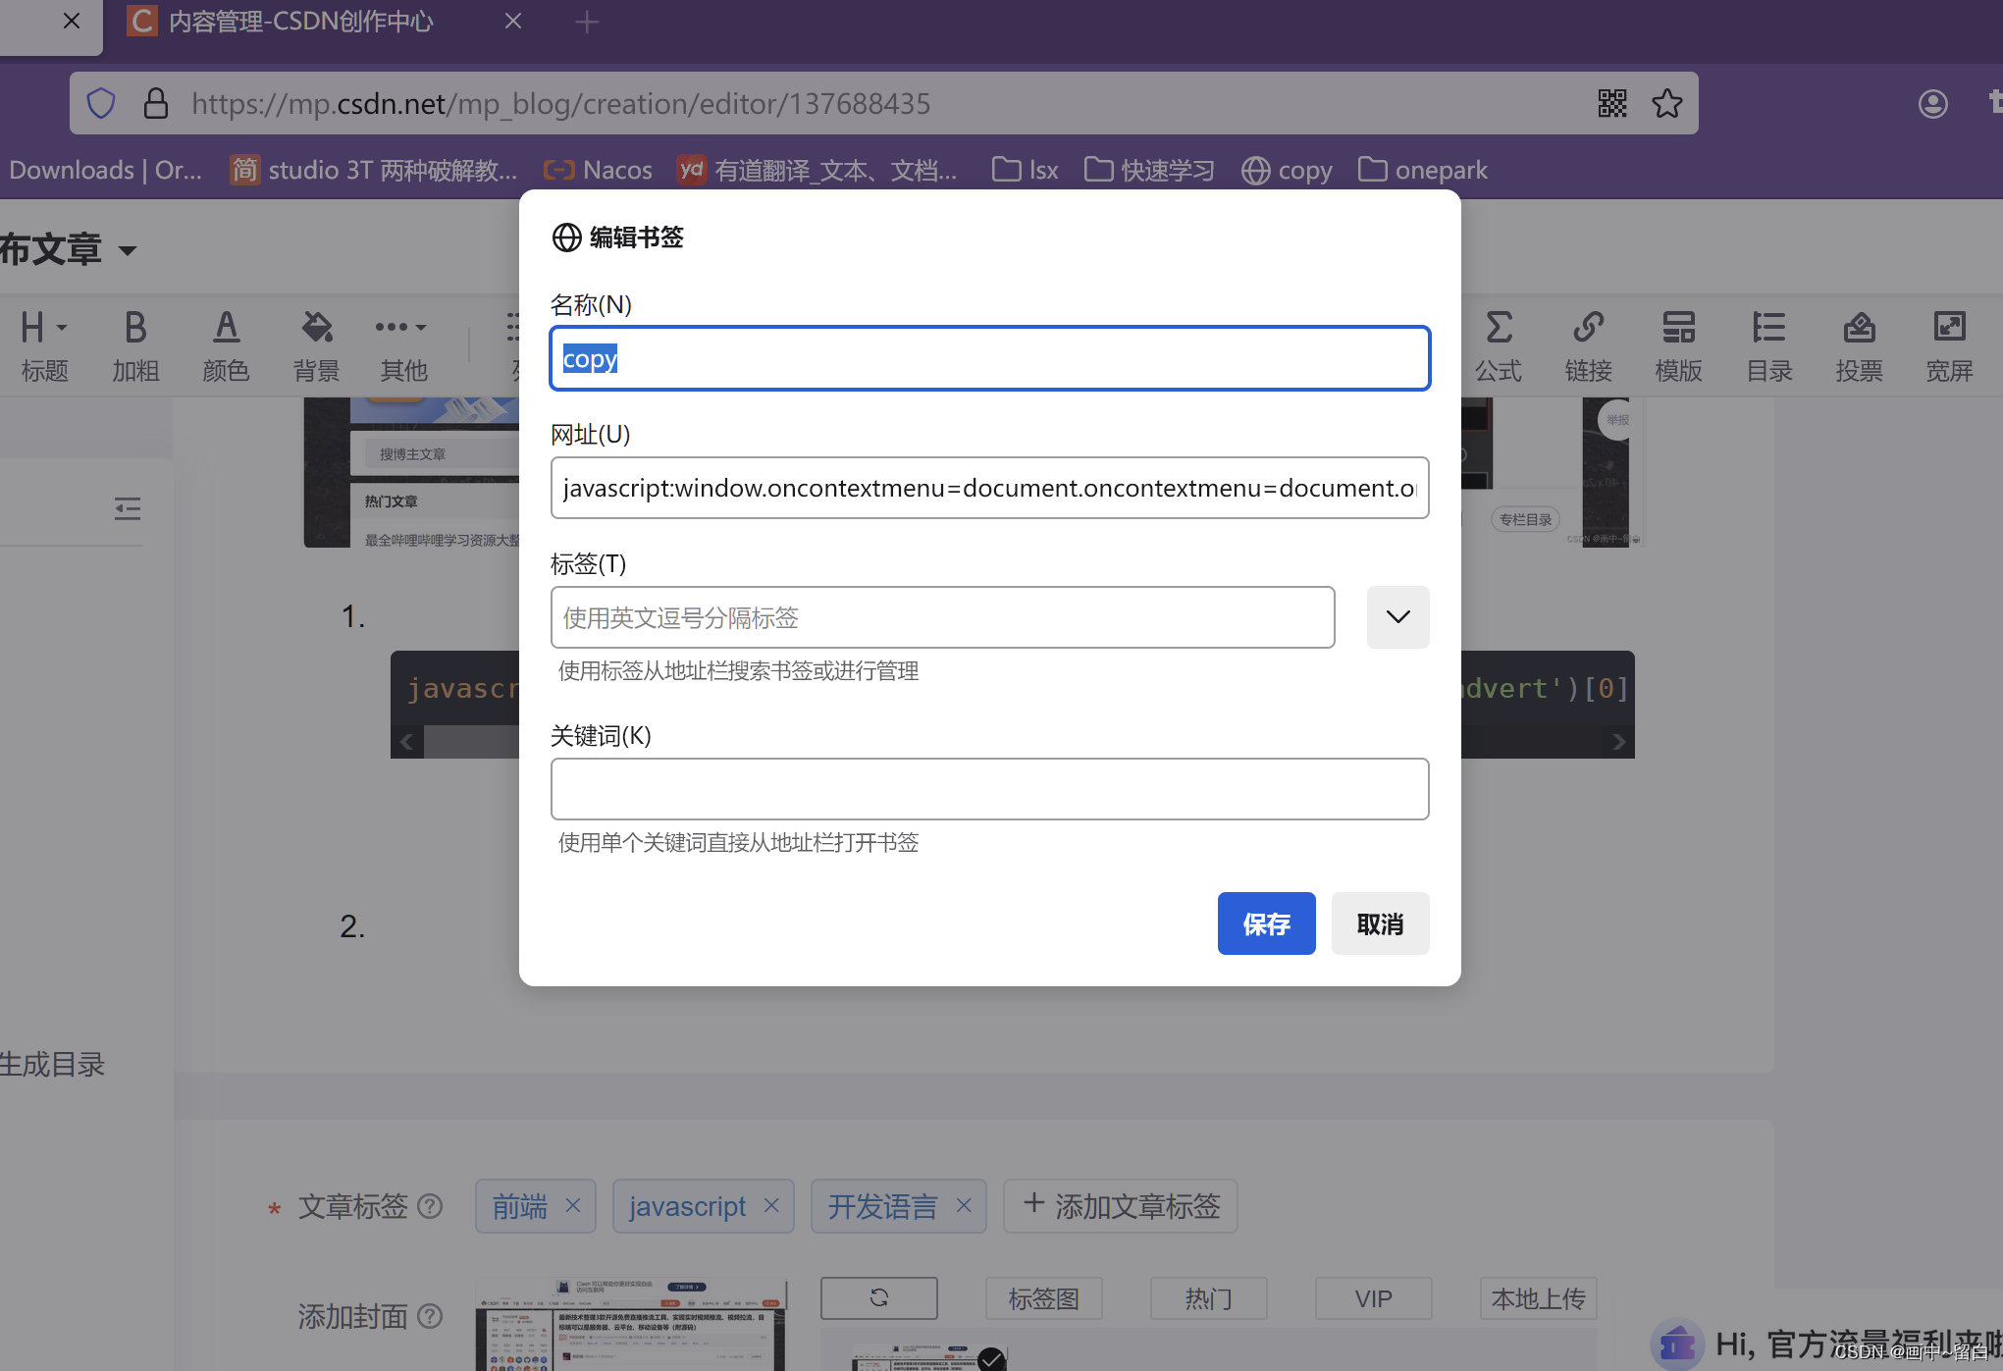Insert a poll using the 投票 icon

(x=1858, y=344)
